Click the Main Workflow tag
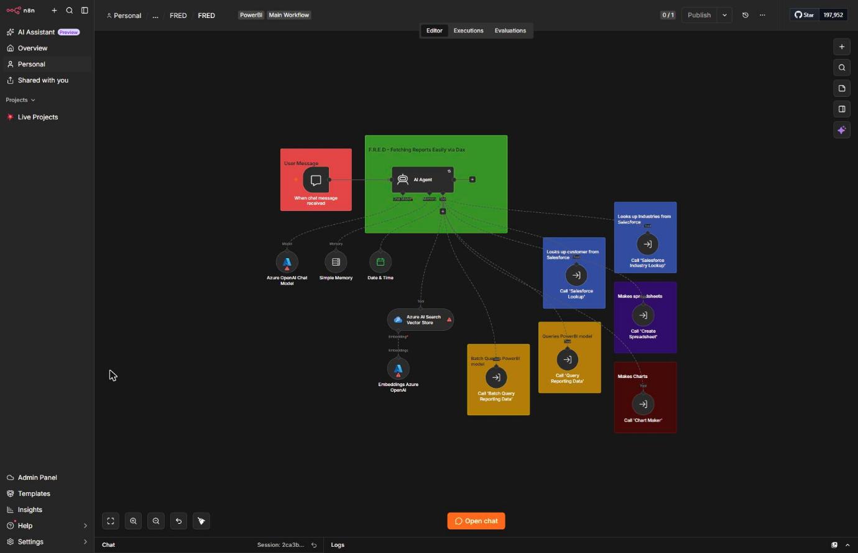 point(289,15)
